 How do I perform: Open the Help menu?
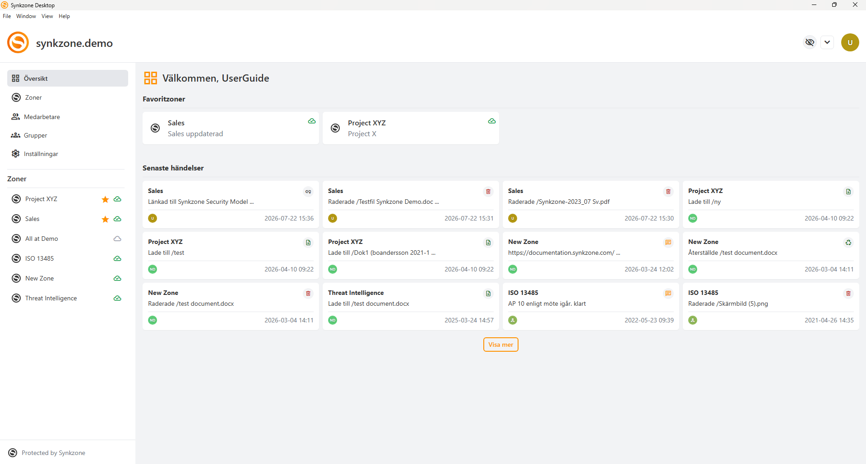coord(64,16)
